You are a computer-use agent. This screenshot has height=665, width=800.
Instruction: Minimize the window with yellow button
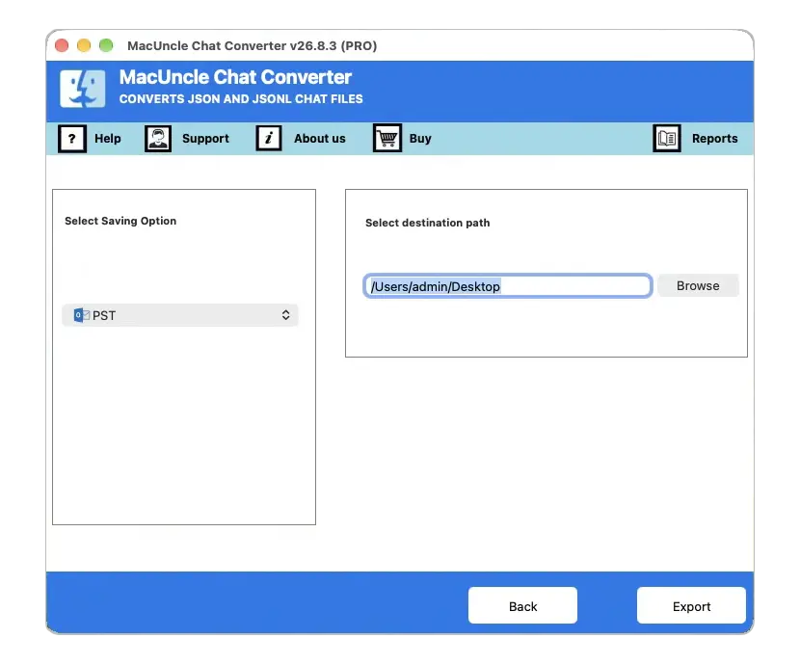point(84,45)
